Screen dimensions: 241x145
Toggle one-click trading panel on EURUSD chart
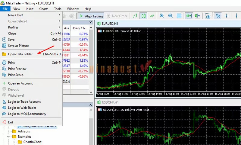100,31
